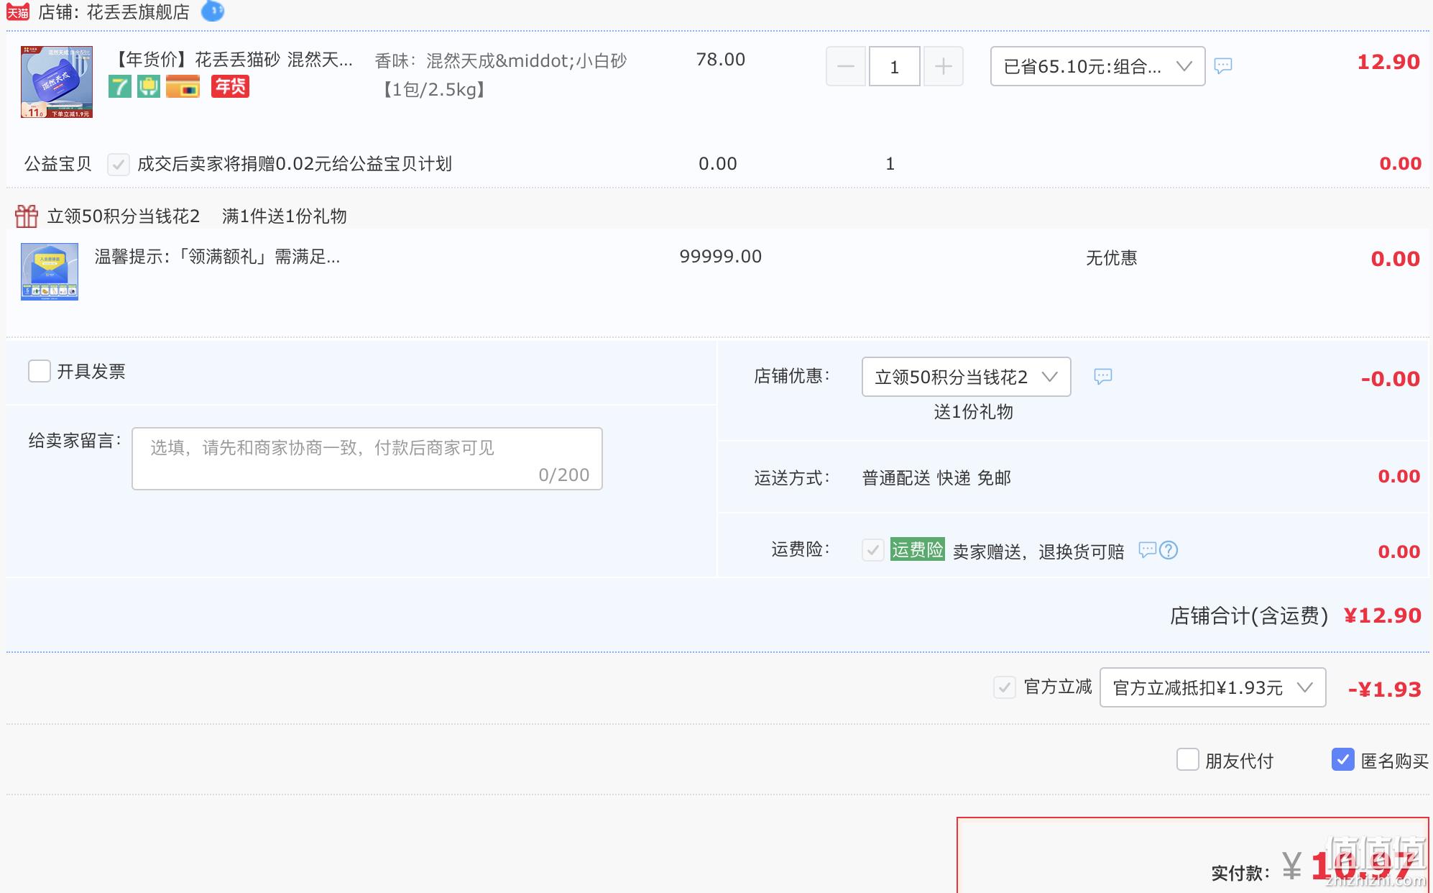Screen dimensions: 1433x893
Task: Click the red 年货 badge
Action: point(230,87)
